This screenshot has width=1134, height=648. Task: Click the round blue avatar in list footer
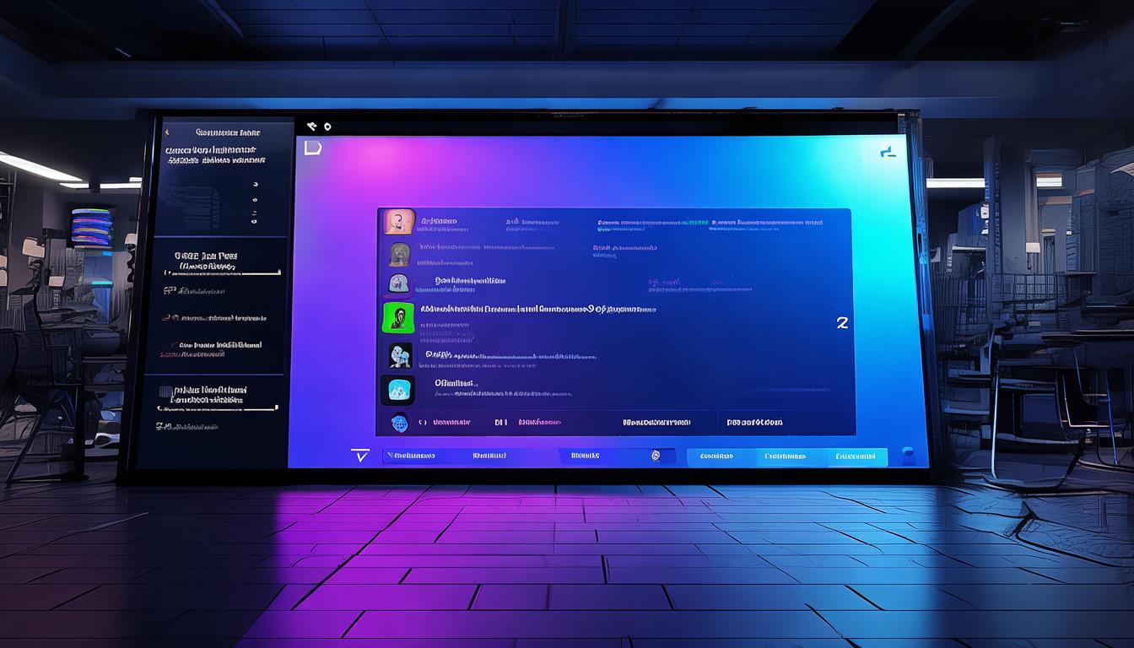click(x=399, y=423)
